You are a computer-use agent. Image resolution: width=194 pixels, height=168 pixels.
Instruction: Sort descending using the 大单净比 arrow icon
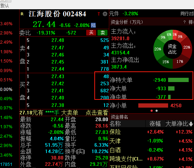pyautogui.click(x=191, y=124)
